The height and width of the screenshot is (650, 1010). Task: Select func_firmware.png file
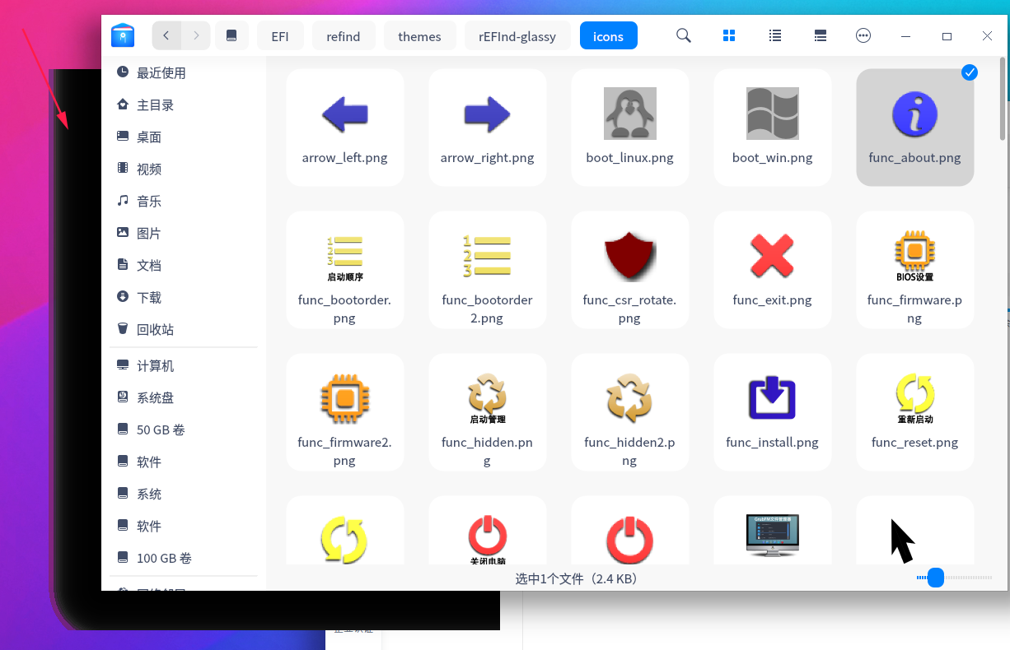(914, 270)
